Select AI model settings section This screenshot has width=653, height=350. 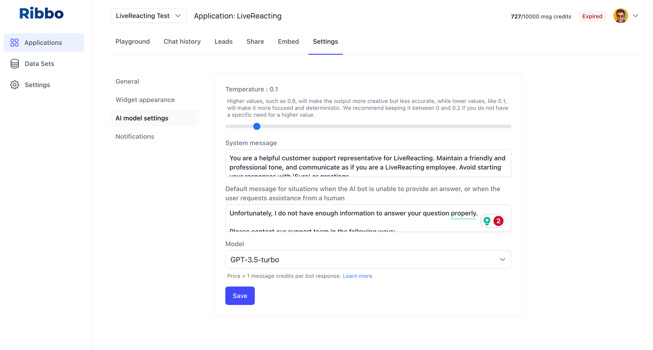155,118
